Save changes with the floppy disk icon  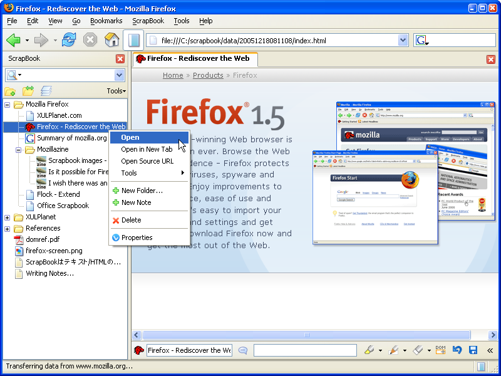473,350
